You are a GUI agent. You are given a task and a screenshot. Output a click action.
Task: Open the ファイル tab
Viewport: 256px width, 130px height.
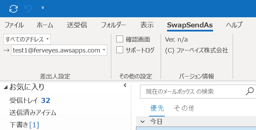14,25
